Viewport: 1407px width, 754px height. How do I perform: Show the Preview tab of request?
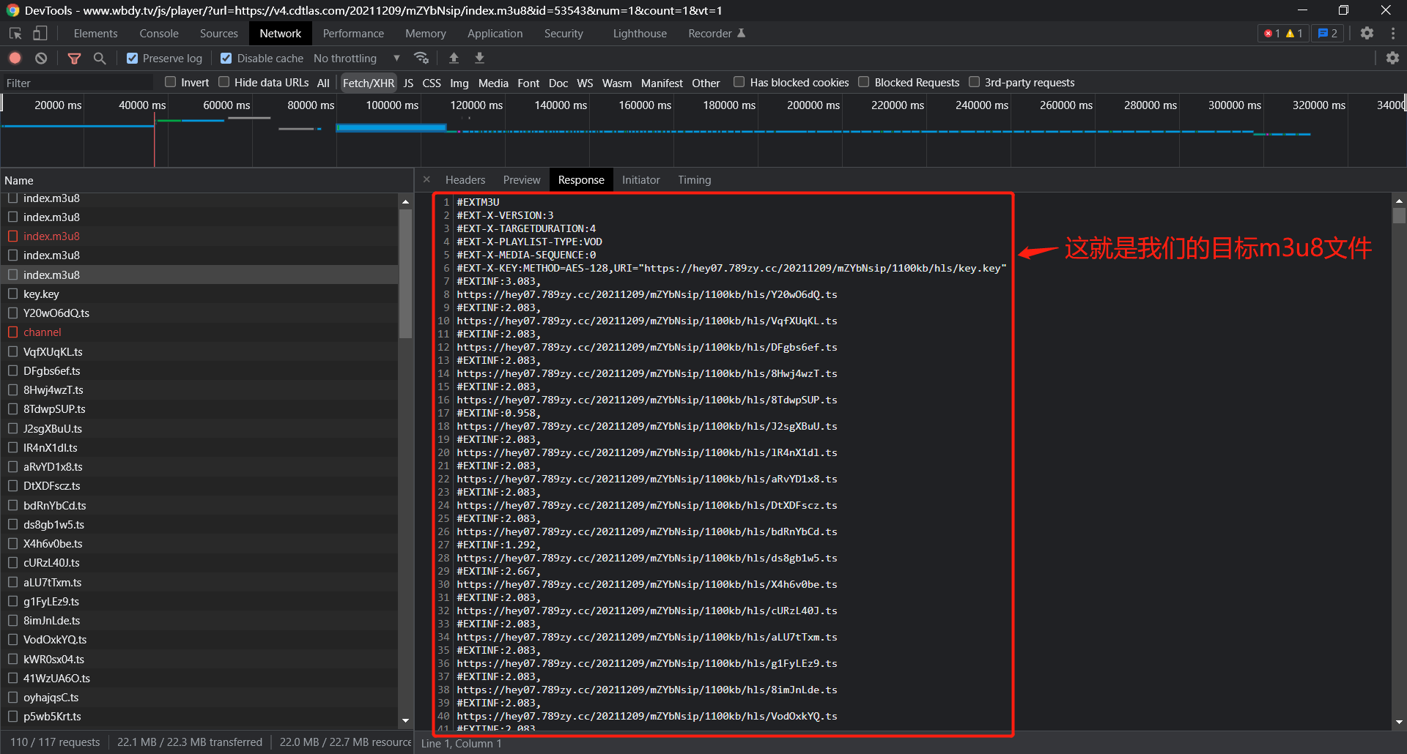tap(522, 180)
